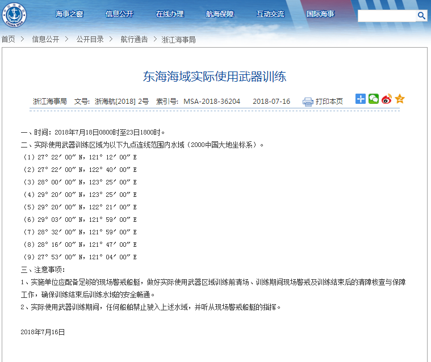Click the star favorite icon
The width and height of the screenshot is (431, 362).
tap(400, 99)
